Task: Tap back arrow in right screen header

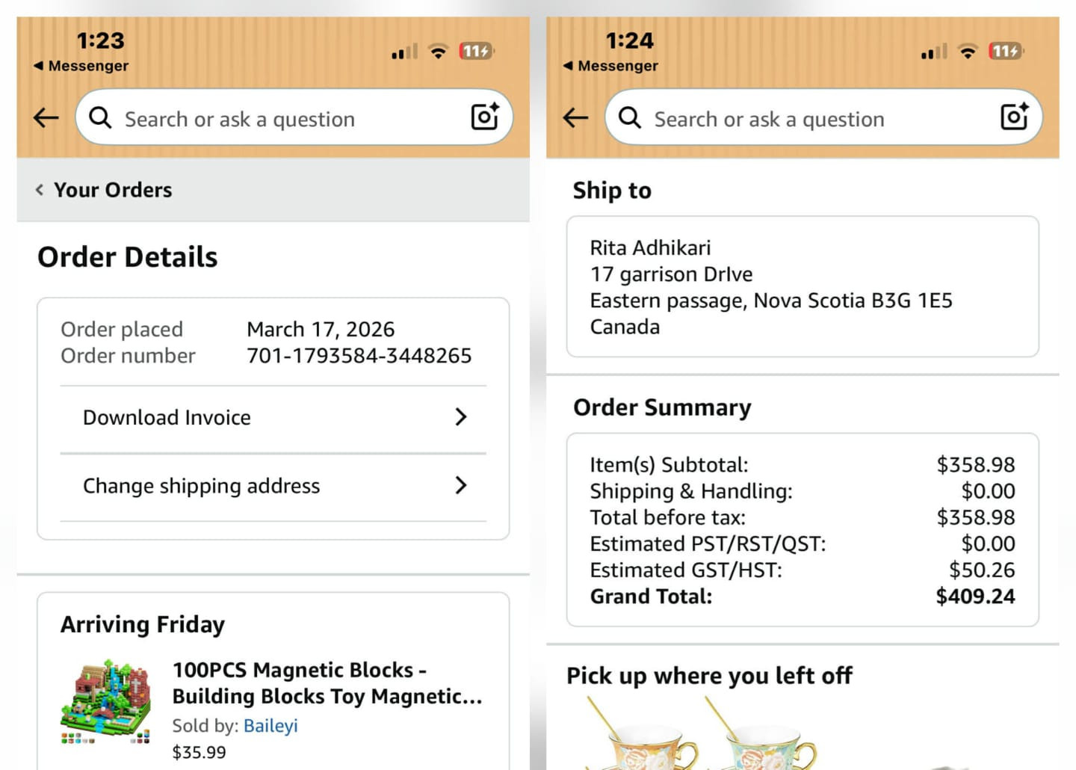Action: (575, 117)
